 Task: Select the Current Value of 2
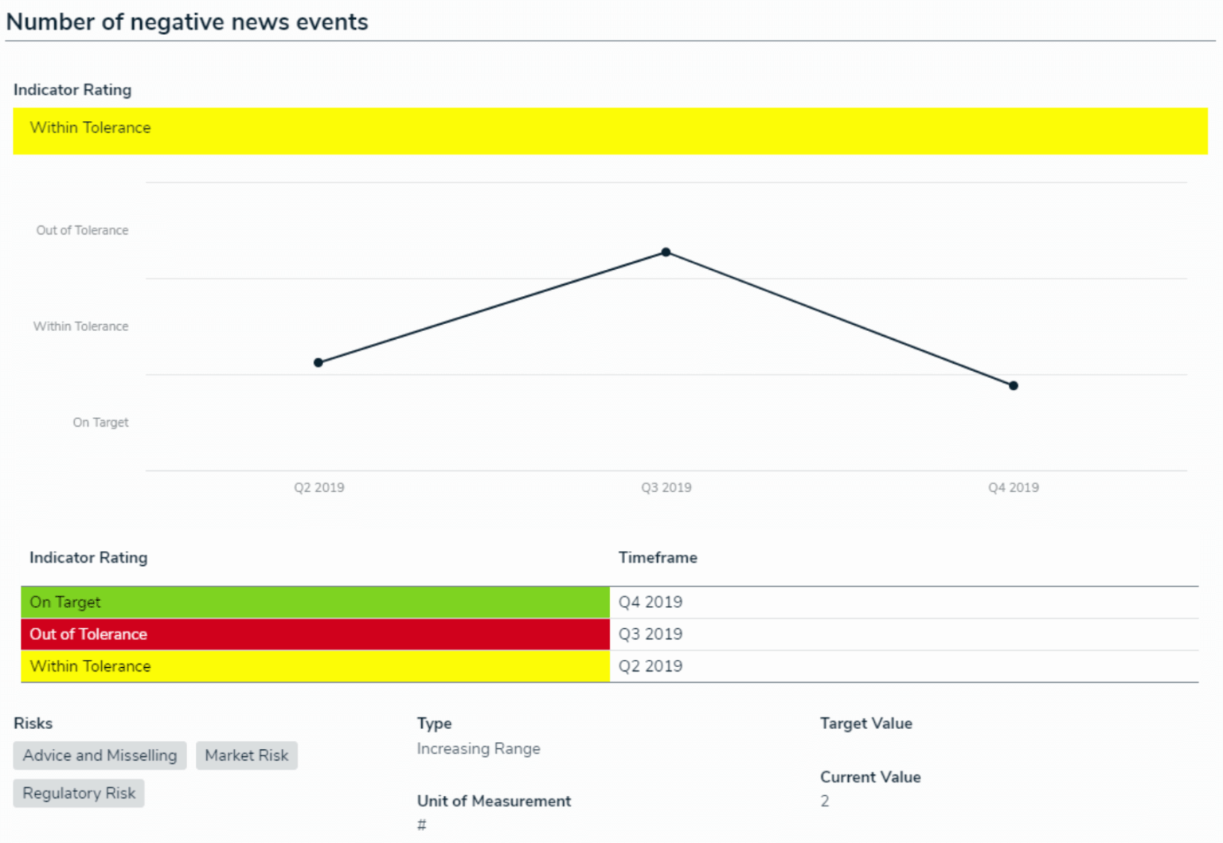(825, 801)
